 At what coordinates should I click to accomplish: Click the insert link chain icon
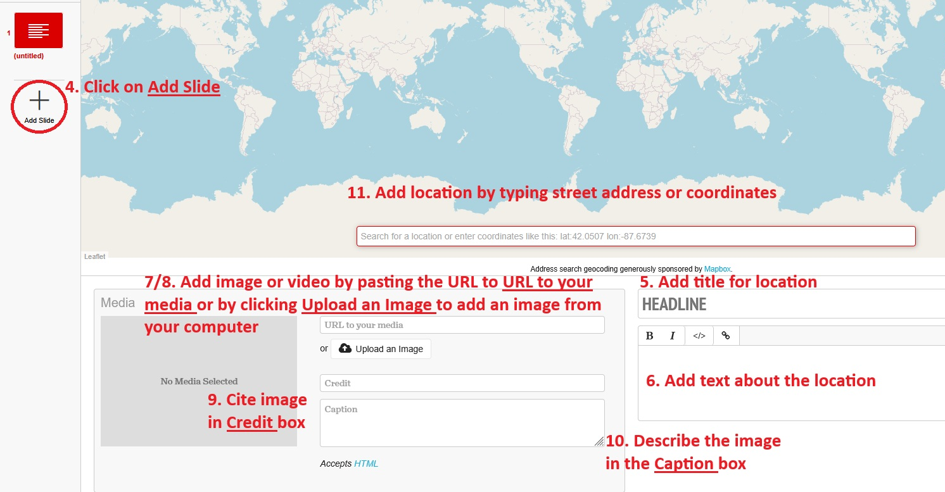click(x=726, y=336)
